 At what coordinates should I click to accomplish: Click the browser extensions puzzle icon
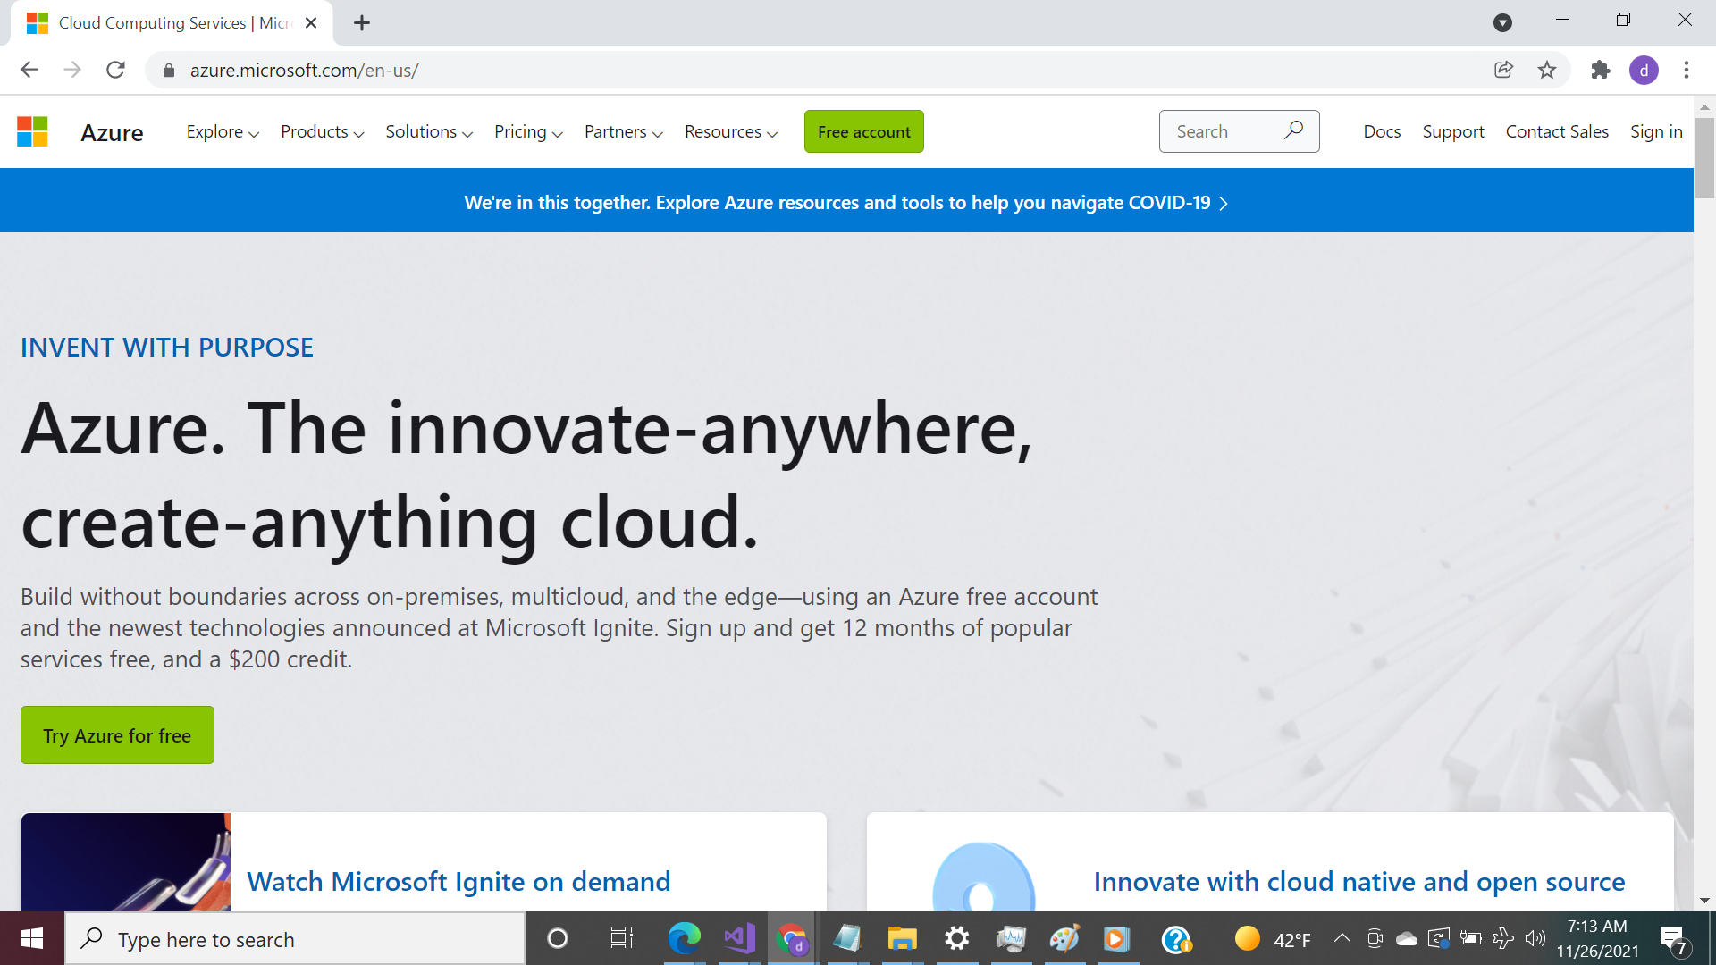tap(1601, 70)
